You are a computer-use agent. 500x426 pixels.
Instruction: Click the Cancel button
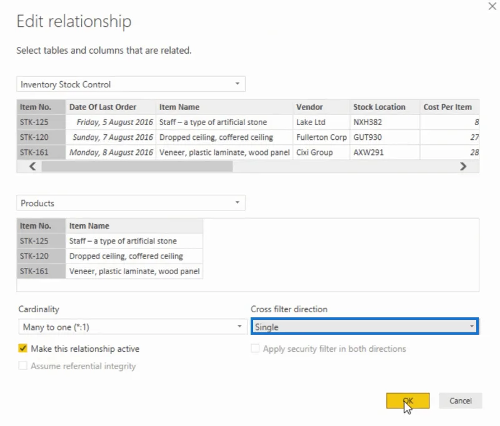pos(461,401)
